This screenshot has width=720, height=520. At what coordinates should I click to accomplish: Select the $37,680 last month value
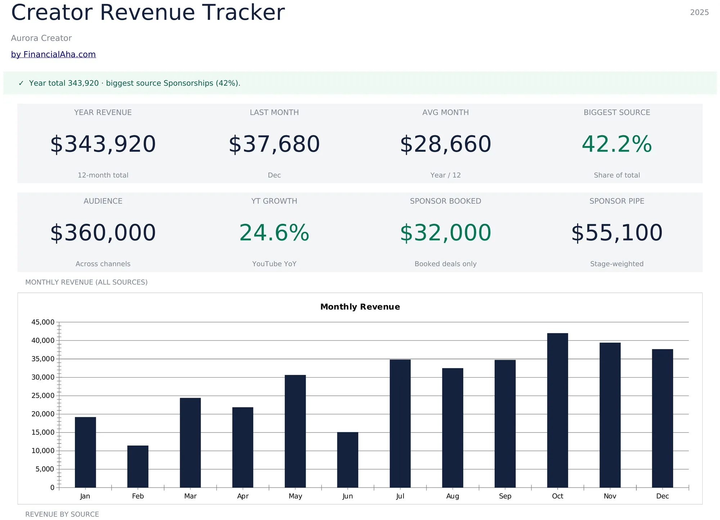click(x=274, y=144)
